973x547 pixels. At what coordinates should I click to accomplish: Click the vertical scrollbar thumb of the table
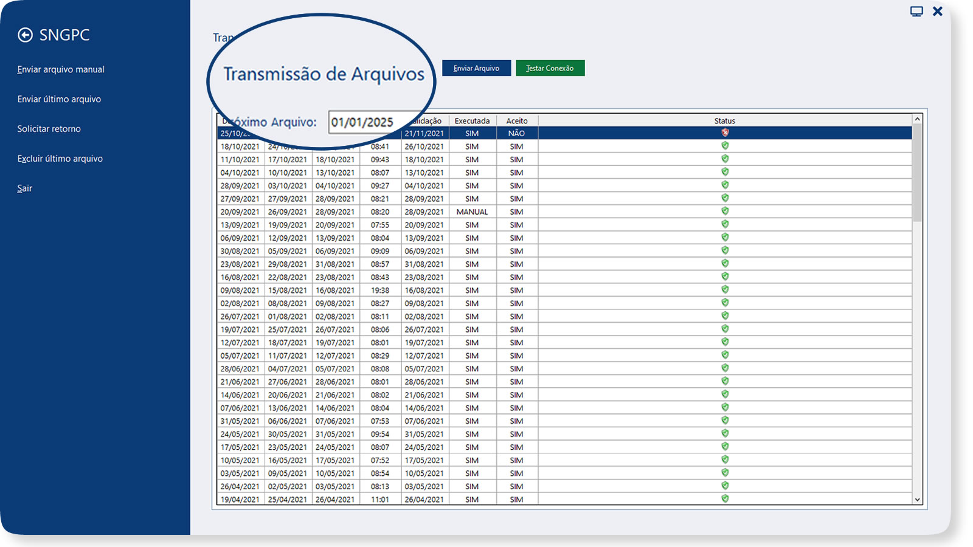[918, 173]
